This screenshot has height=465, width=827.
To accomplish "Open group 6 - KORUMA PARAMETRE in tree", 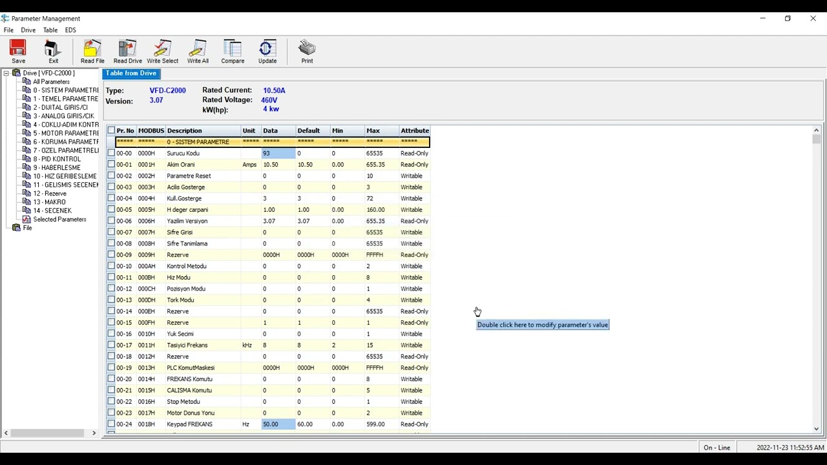I will tap(66, 142).
